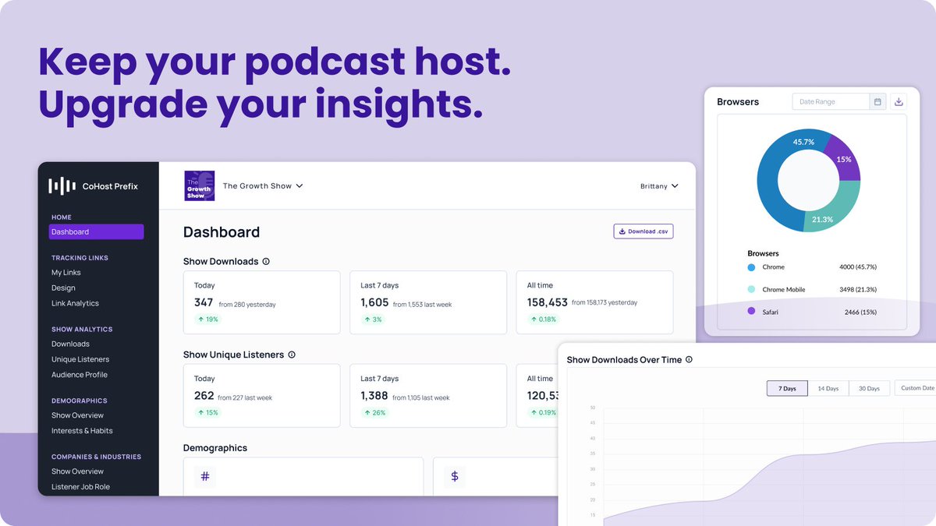
Task: Open Design in the sidebar
Action: tap(63, 288)
